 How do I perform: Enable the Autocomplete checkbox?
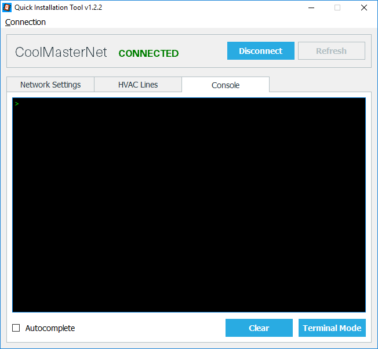pyautogui.click(x=16, y=328)
